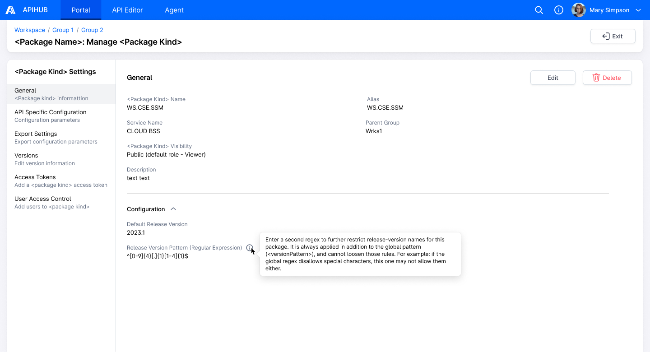The image size is (650, 352).
Task: Go to Group 1 breadcrumb
Action: click(x=63, y=30)
